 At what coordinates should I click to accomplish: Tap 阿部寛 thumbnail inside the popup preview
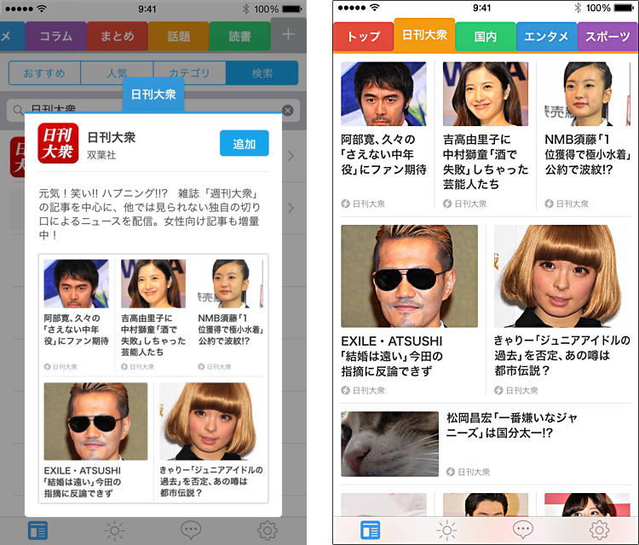coord(76,284)
